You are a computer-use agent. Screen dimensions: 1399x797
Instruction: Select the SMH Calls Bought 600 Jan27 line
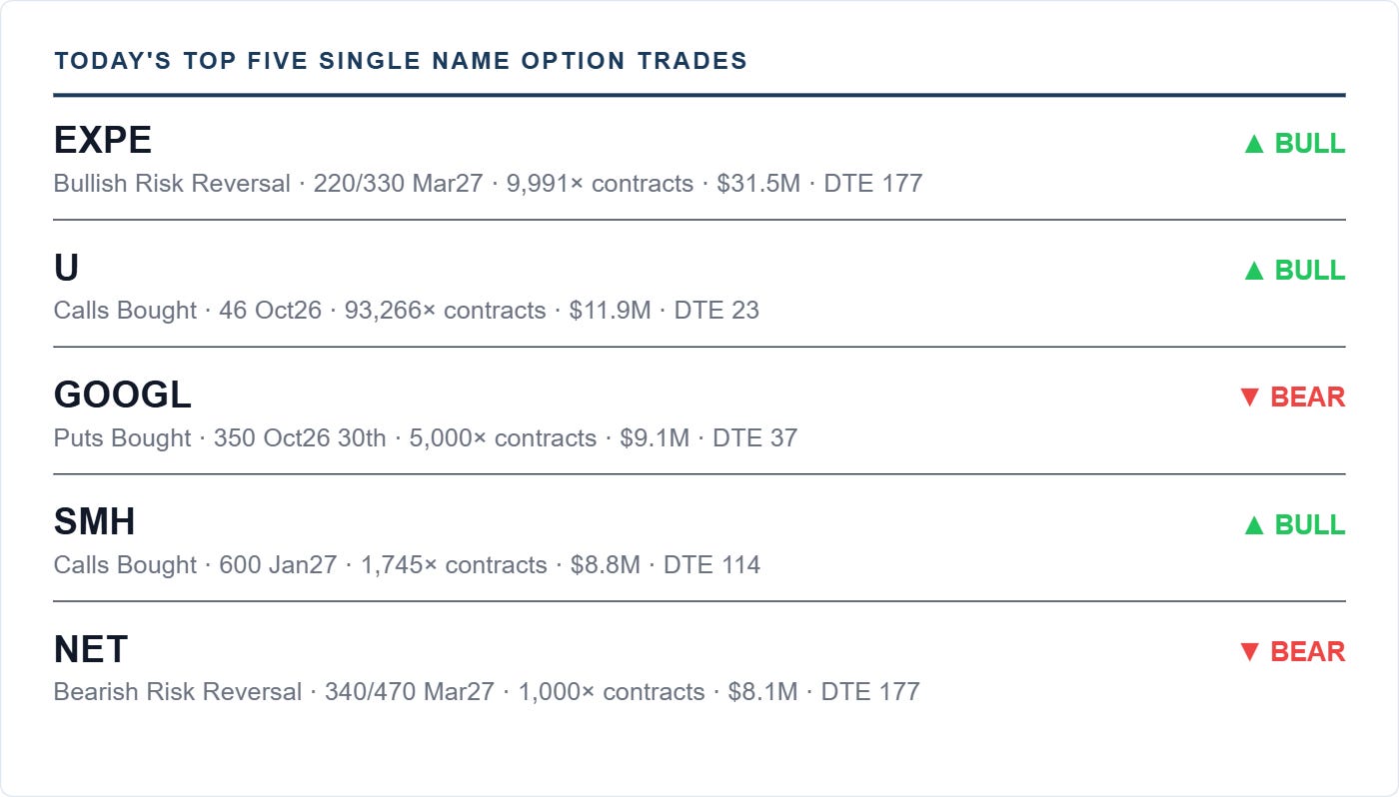point(407,565)
